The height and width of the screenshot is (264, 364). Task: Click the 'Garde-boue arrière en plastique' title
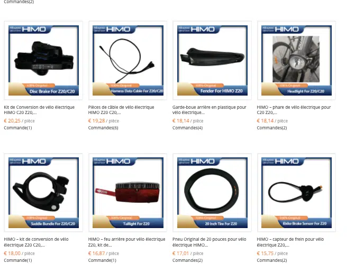pos(209,110)
